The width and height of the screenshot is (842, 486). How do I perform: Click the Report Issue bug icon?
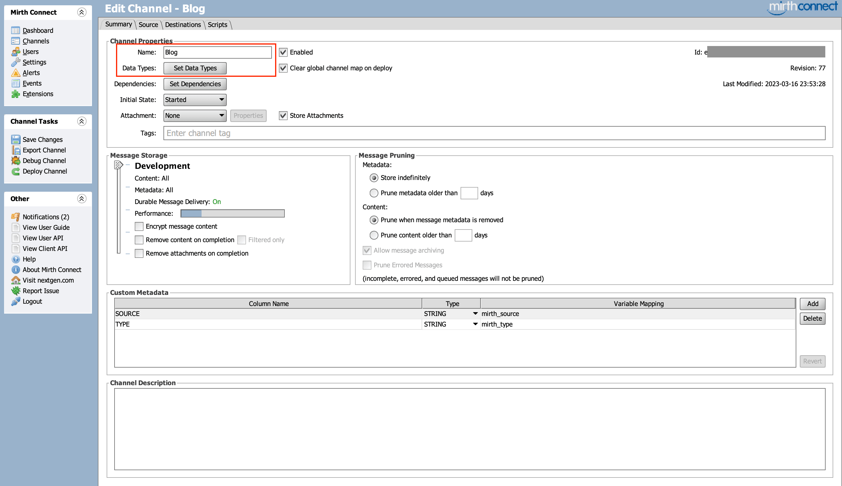click(x=15, y=291)
